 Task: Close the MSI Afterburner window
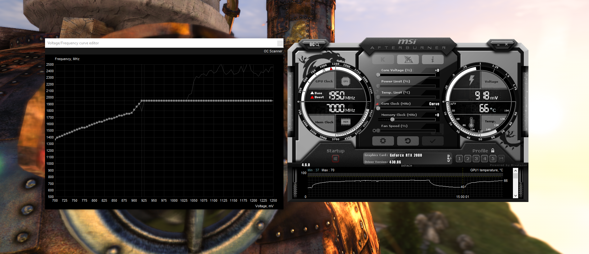click(506, 44)
